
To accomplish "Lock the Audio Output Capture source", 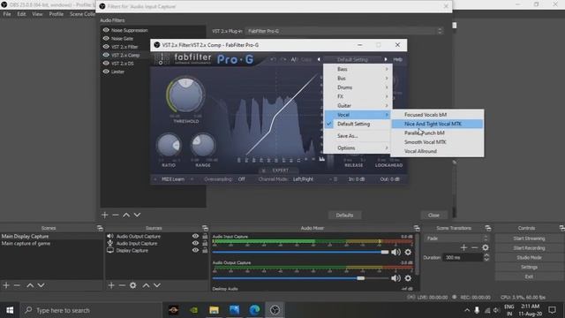I will pyautogui.click(x=205, y=236).
